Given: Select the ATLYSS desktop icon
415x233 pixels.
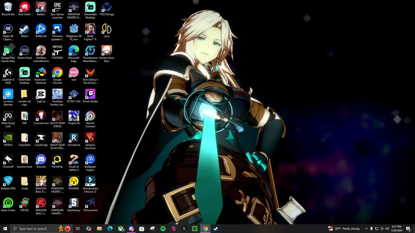Looking at the screenshot, I should point(24,205).
